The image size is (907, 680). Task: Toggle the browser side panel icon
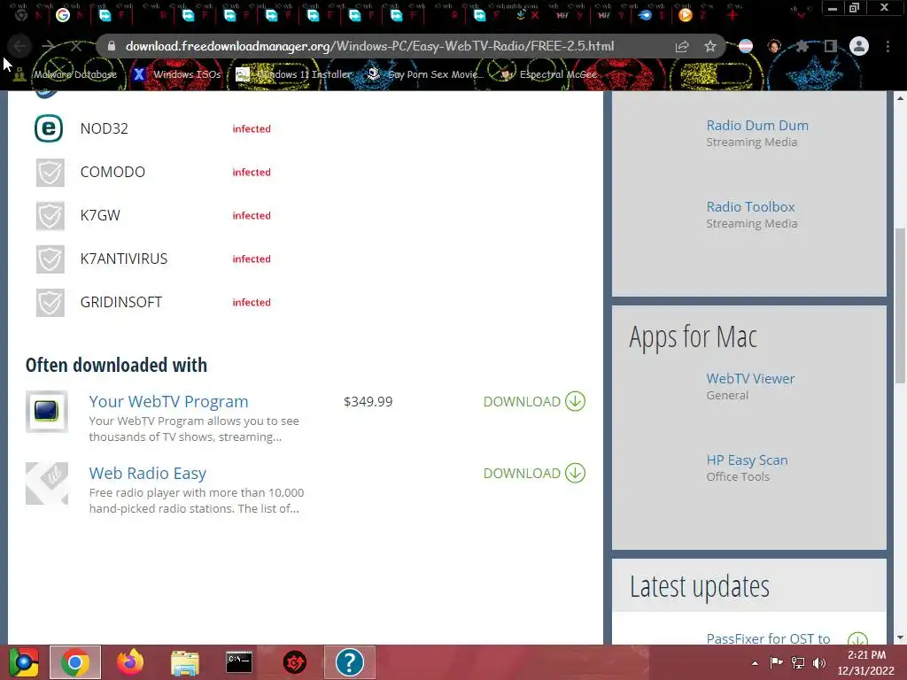[x=831, y=46]
